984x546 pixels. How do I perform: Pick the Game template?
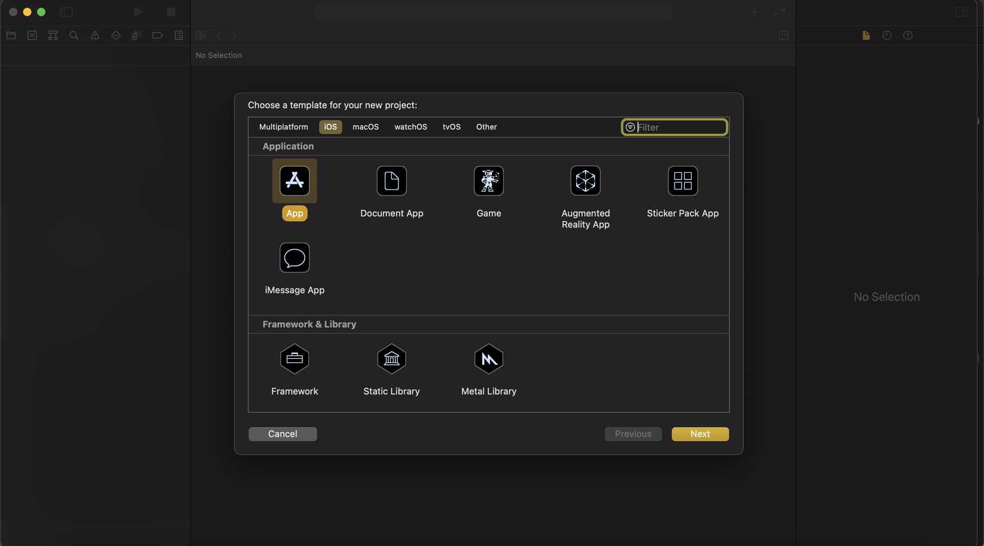(x=488, y=181)
